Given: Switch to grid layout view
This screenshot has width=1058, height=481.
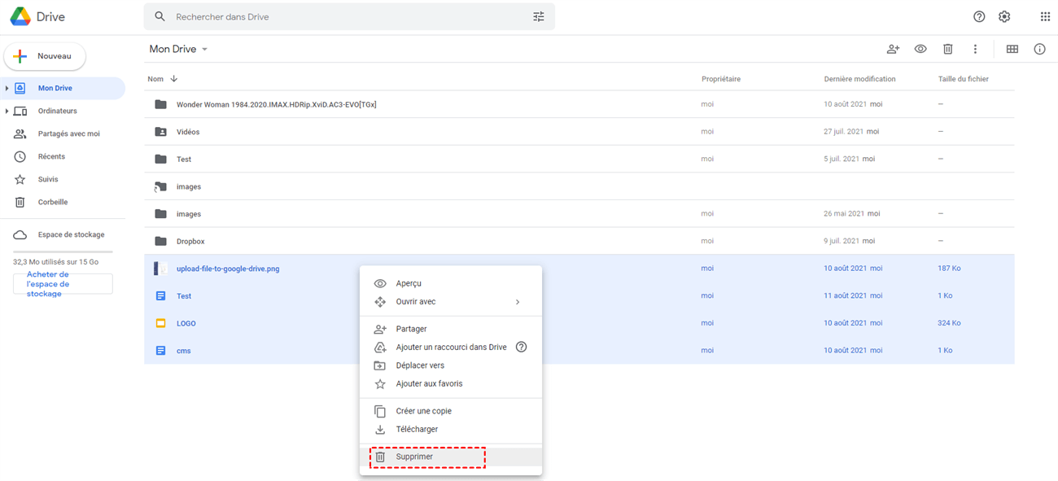Looking at the screenshot, I should (1012, 49).
